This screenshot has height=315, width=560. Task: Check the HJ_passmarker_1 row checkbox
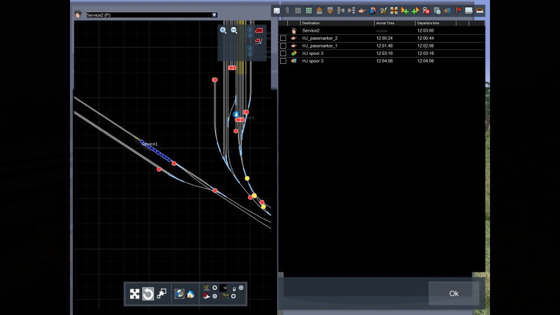click(283, 46)
